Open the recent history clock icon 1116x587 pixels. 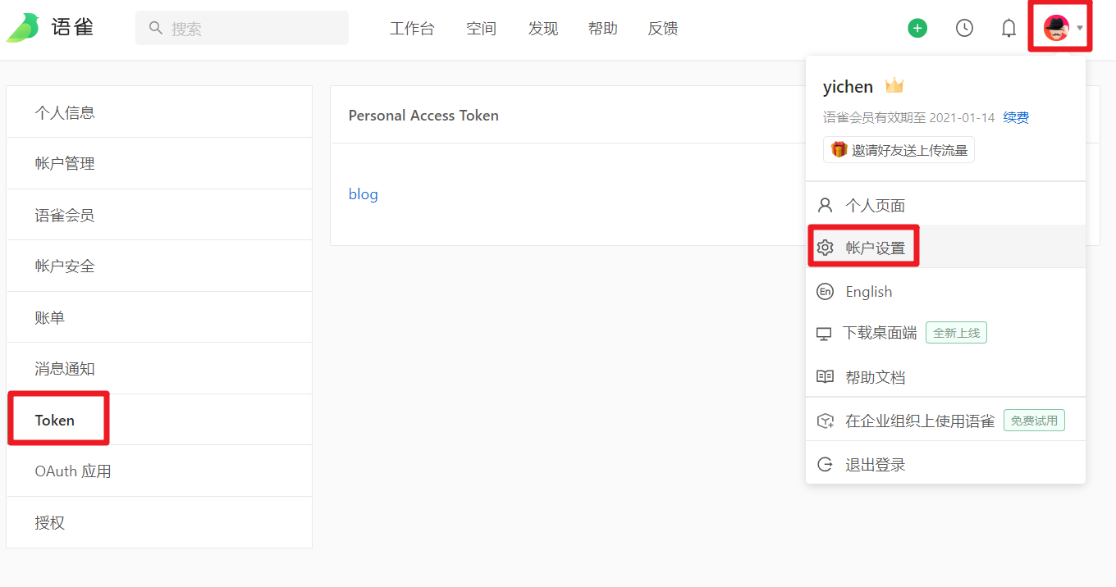pos(964,28)
